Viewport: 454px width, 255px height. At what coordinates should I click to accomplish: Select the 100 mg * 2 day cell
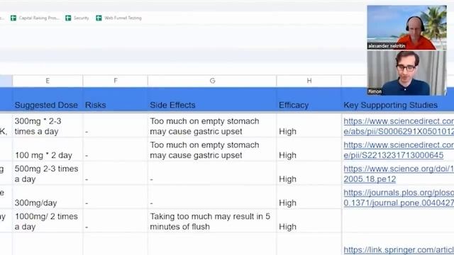pos(48,149)
